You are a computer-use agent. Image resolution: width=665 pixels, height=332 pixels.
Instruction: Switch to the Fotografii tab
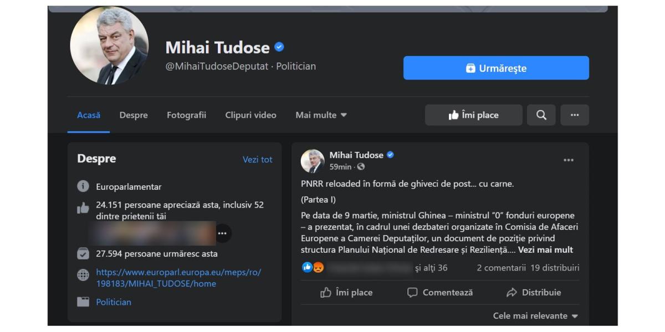tap(186, 115)
